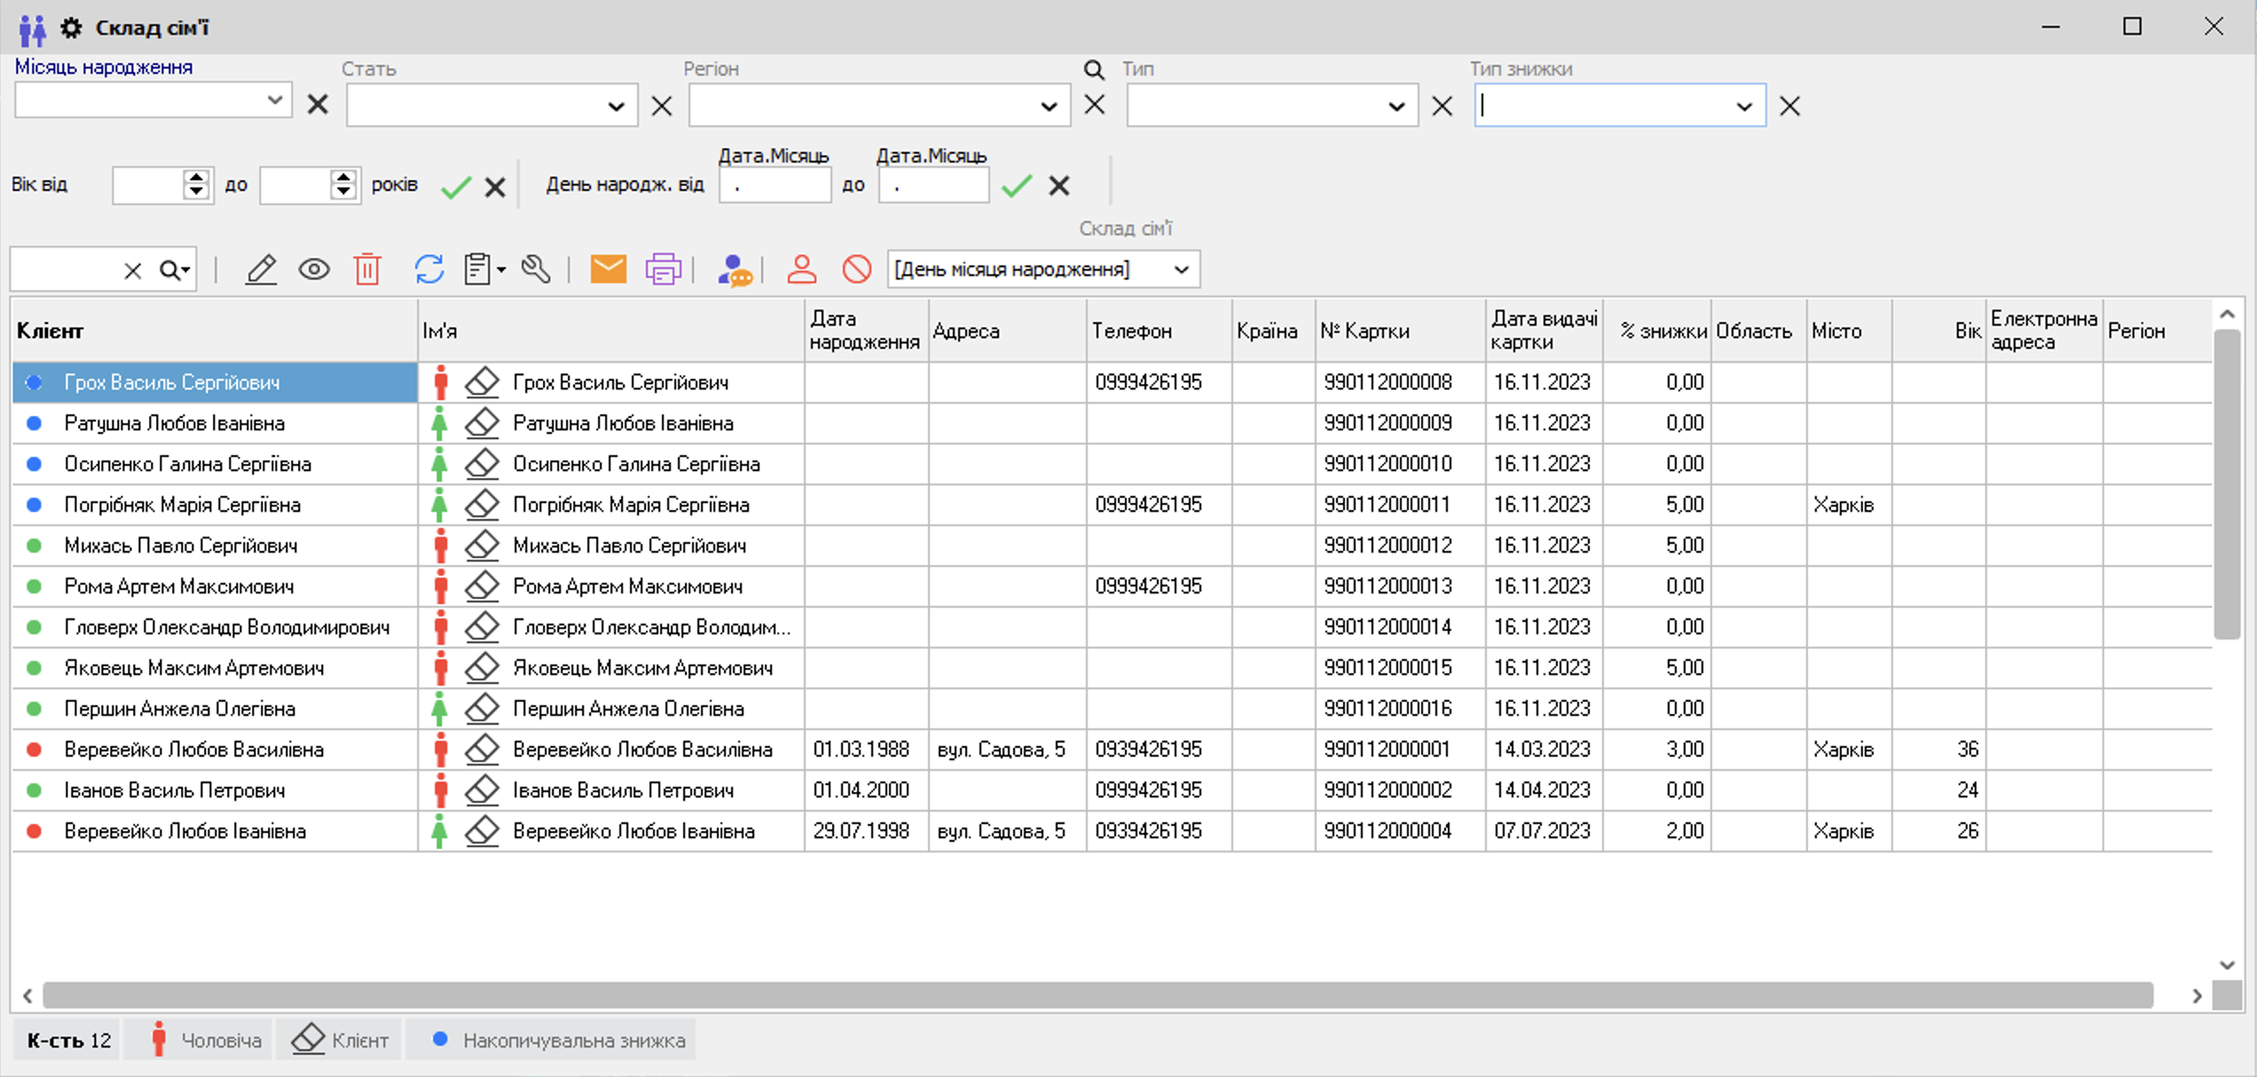
Task: Click the Накопичувальна знижка legend label
Action: pos(573,1040)
